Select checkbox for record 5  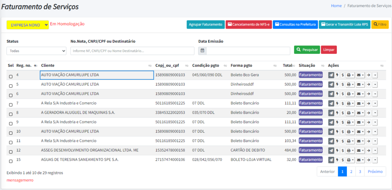click(11, 86)
